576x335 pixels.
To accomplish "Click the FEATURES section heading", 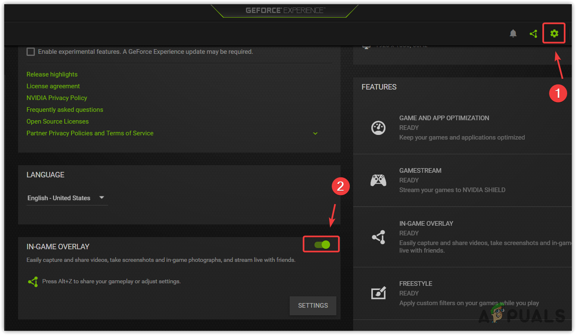I will click(379, 87).
